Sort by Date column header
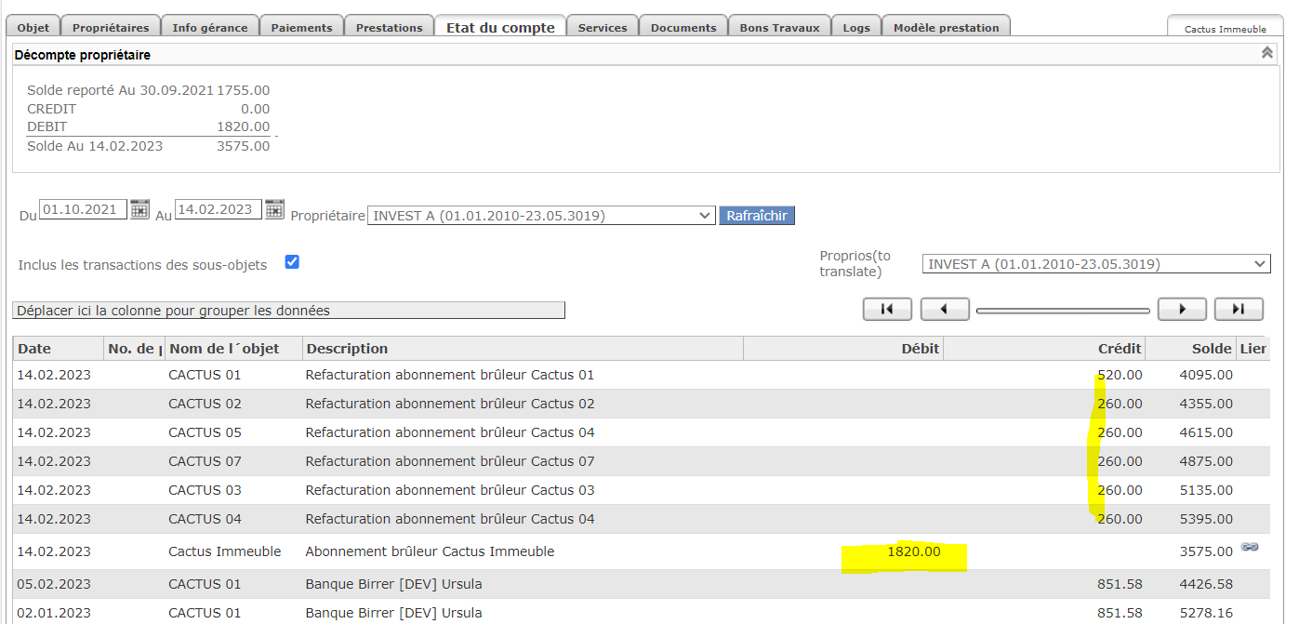1299x624 pixels. tap(35, 349)
